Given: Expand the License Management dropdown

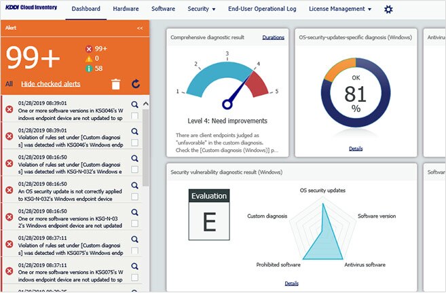Looking at the screenshot, I should point(339,9).
